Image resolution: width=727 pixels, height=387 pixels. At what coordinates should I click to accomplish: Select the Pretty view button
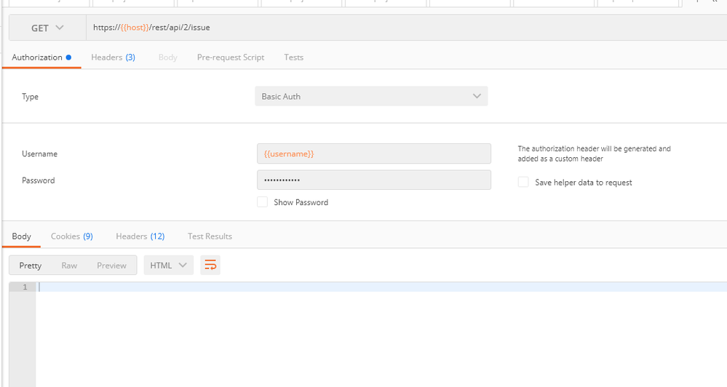pos(30,266)
